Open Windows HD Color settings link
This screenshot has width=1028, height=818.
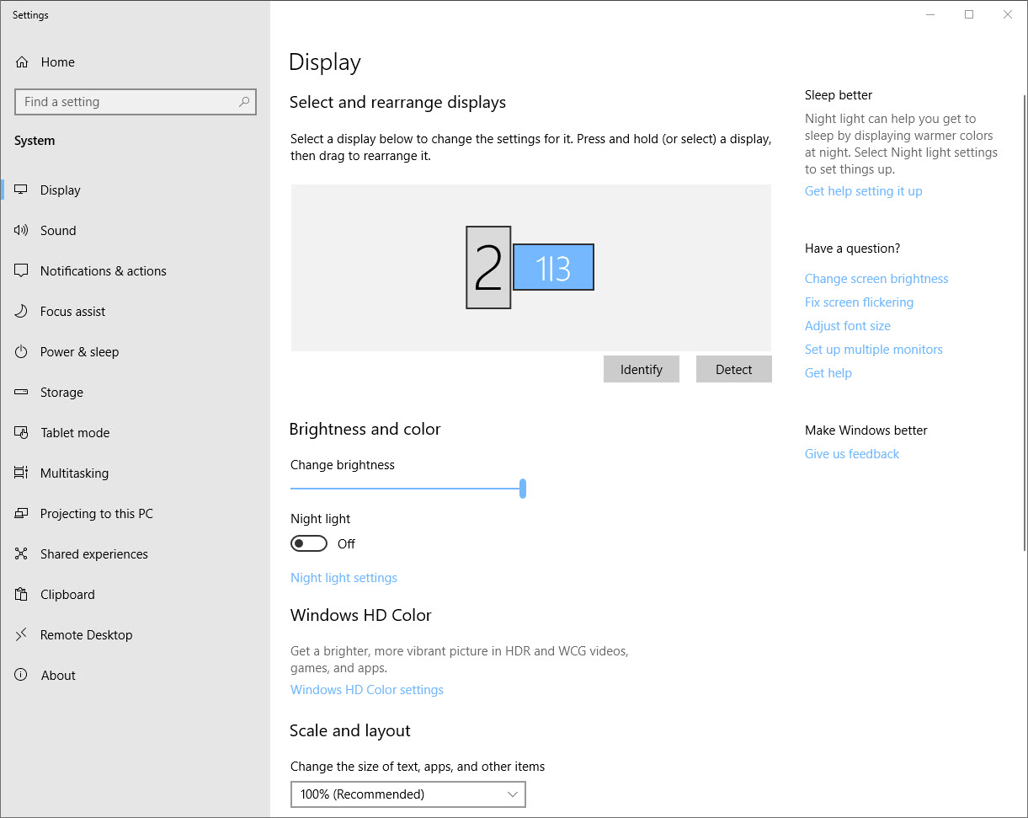click(366, 690)
